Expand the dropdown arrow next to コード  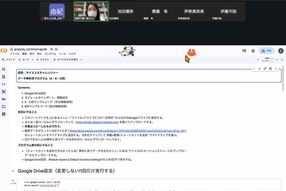tap(33, 60)
